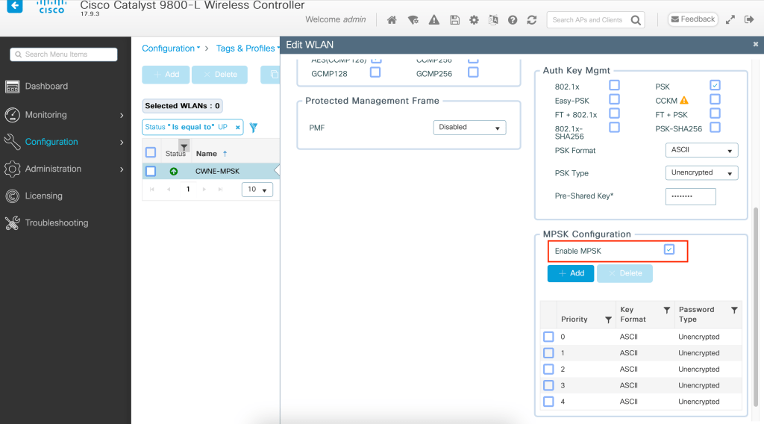Go to the Home icon in header
Screen dimensions: 764x424
pos(392,20)
